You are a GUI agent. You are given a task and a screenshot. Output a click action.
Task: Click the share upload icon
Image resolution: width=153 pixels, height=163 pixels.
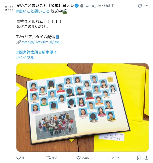[146, 158]
